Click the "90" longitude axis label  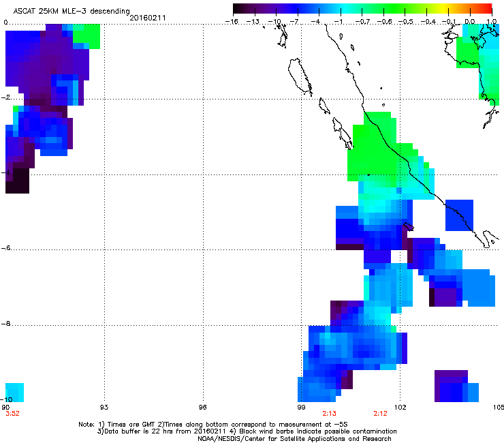click(5, 408)
